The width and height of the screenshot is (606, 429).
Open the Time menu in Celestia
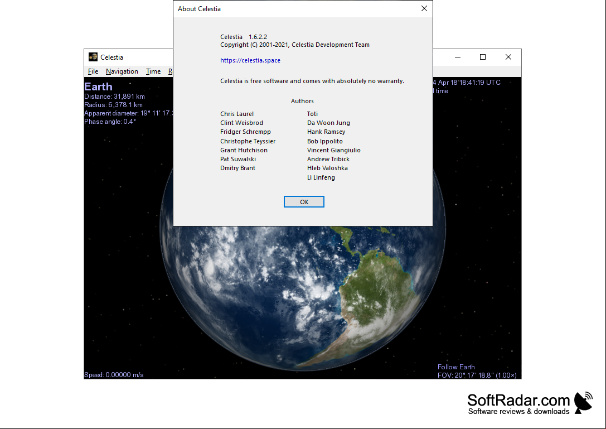[153, 71]
